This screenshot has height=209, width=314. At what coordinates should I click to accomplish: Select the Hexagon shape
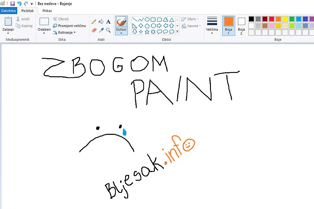153,26
